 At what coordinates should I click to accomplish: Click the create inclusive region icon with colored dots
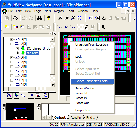click(x=15, y=27)
